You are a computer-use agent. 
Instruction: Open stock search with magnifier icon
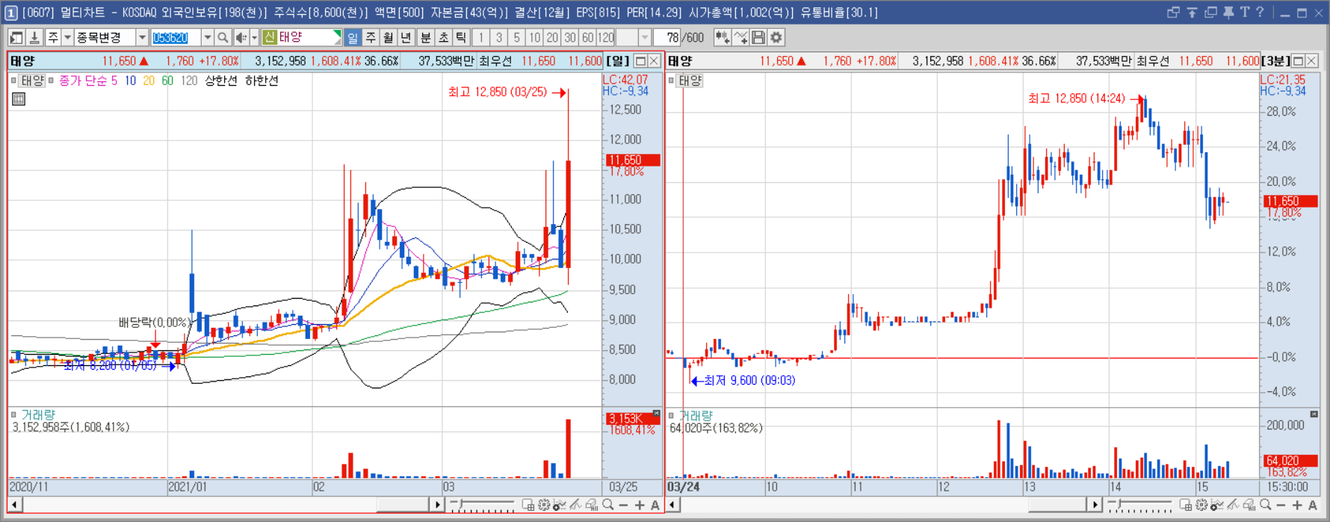coord(223,37)
